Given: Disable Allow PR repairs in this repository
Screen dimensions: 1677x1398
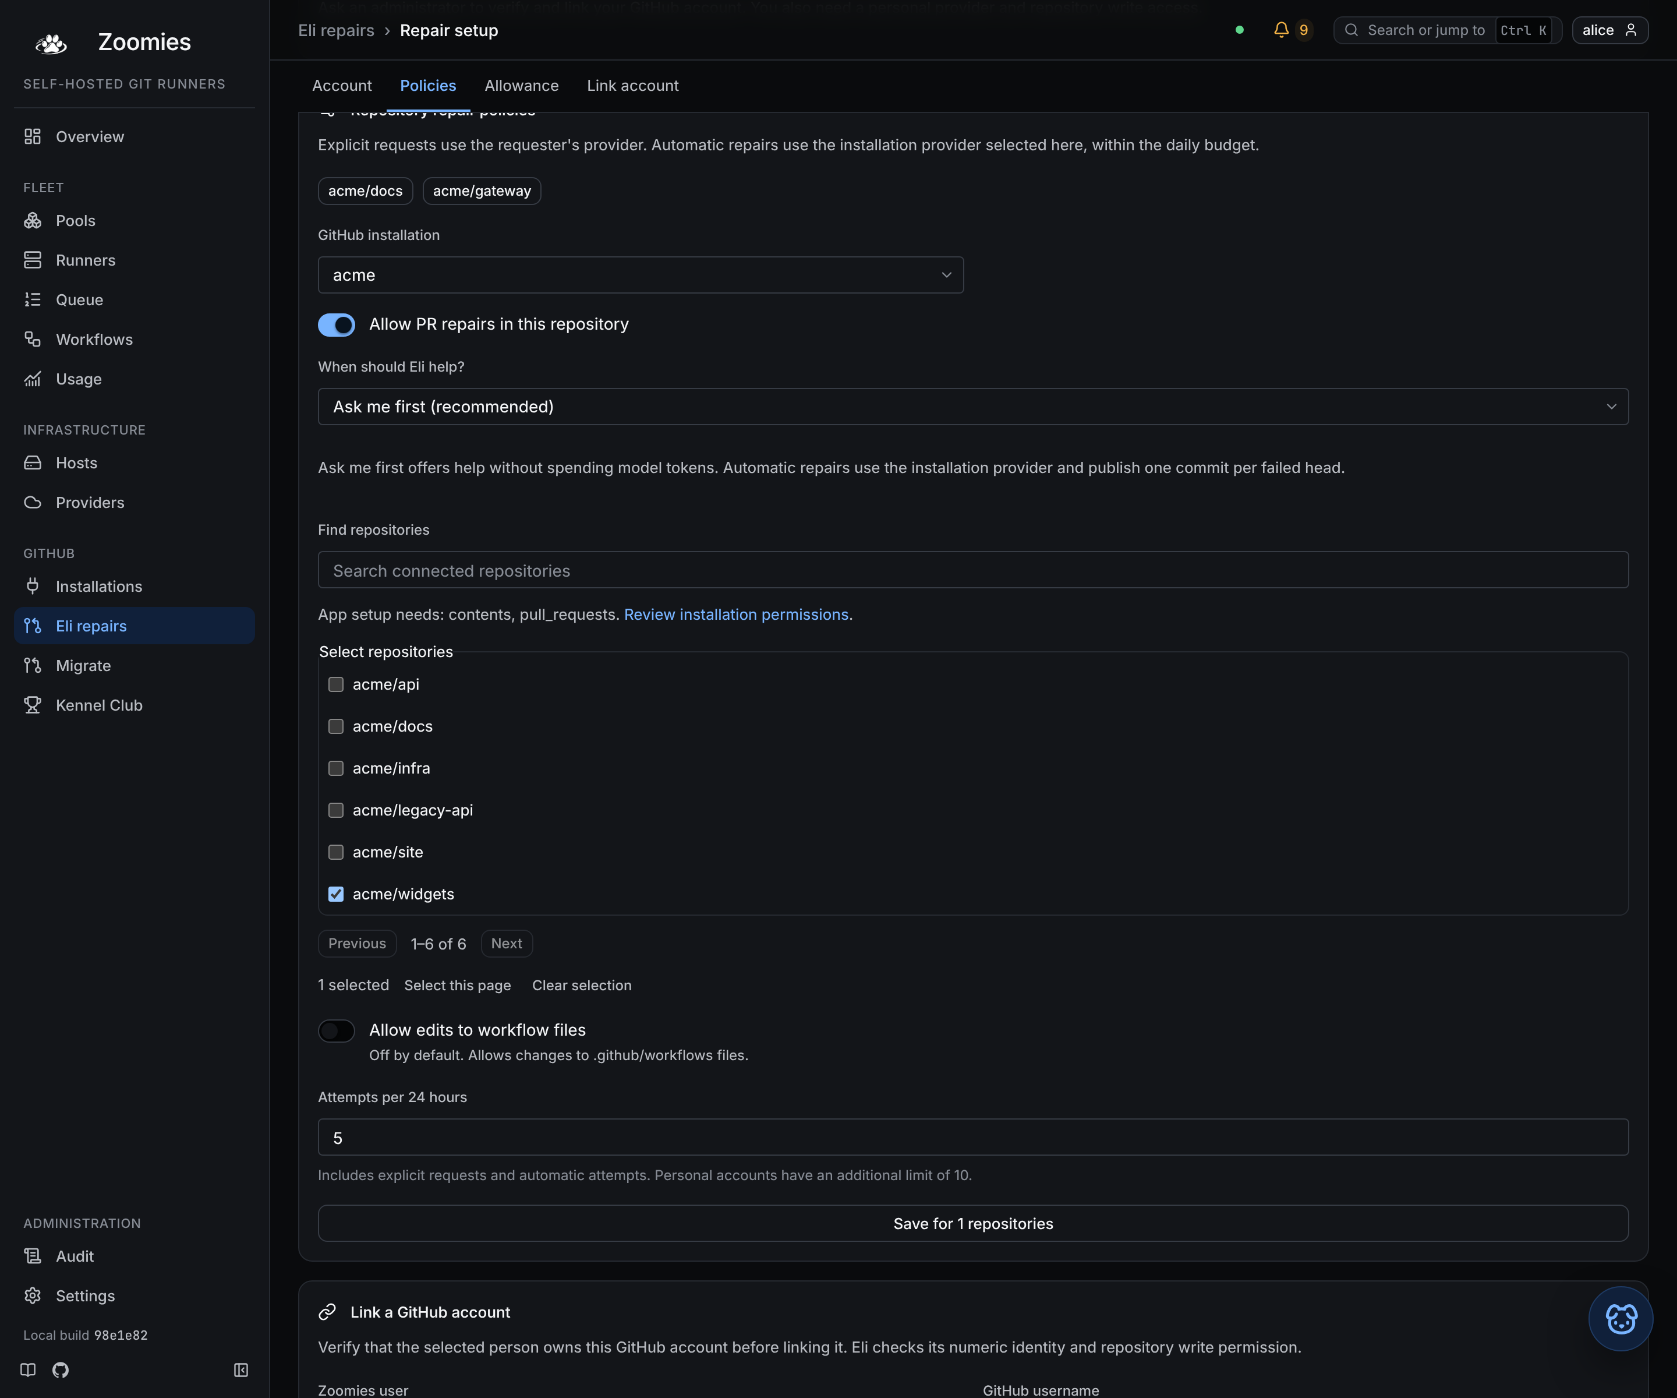Looking at the screenshot, I should (336, 324).
